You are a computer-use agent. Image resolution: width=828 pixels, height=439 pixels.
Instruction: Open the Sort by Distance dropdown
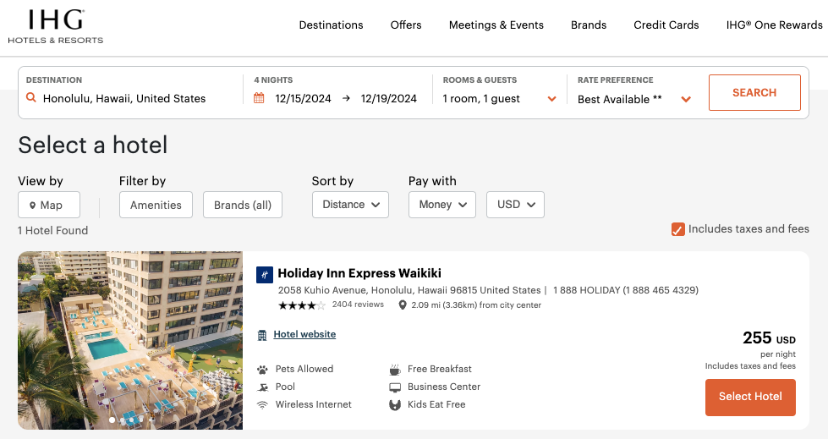(x=351, y=205)
